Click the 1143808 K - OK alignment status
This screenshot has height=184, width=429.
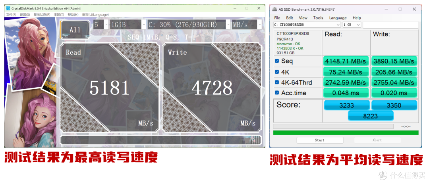click(290, 48)
